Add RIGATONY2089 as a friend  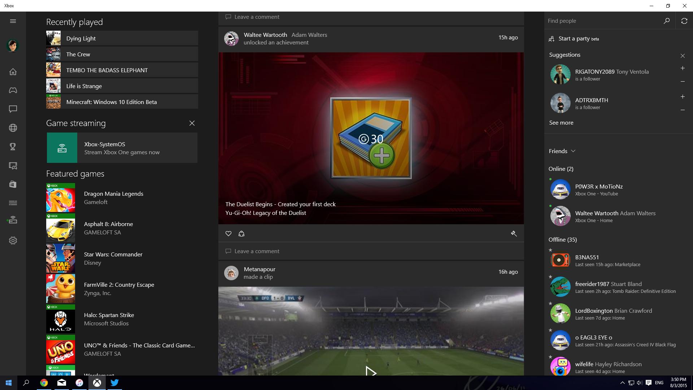683,68
